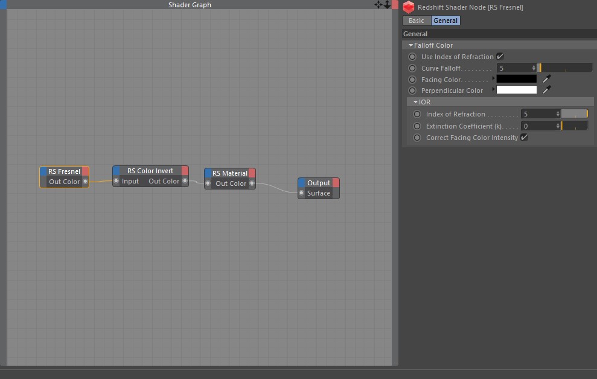Toggle animation dot beside Perpendicular Color

tap(412, 91)
